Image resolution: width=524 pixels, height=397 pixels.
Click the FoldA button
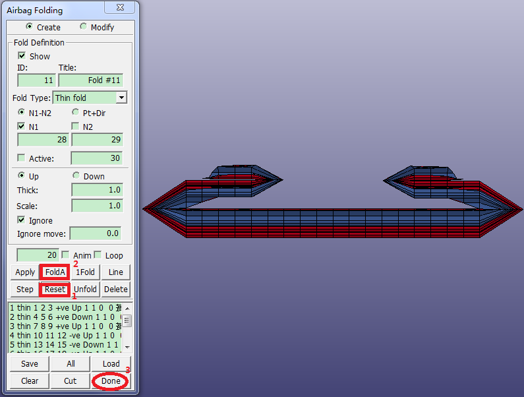[x=55, y=272]
